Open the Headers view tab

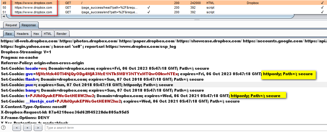[22, 34]
